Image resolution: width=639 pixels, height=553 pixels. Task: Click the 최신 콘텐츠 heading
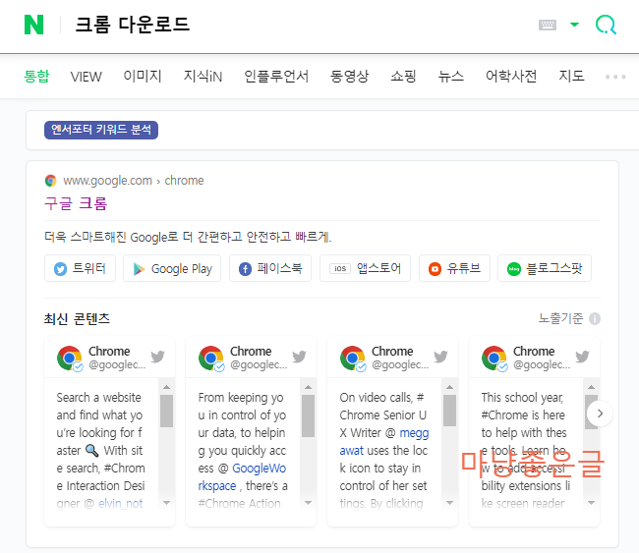pyautogui.click(x=77, y=318)
